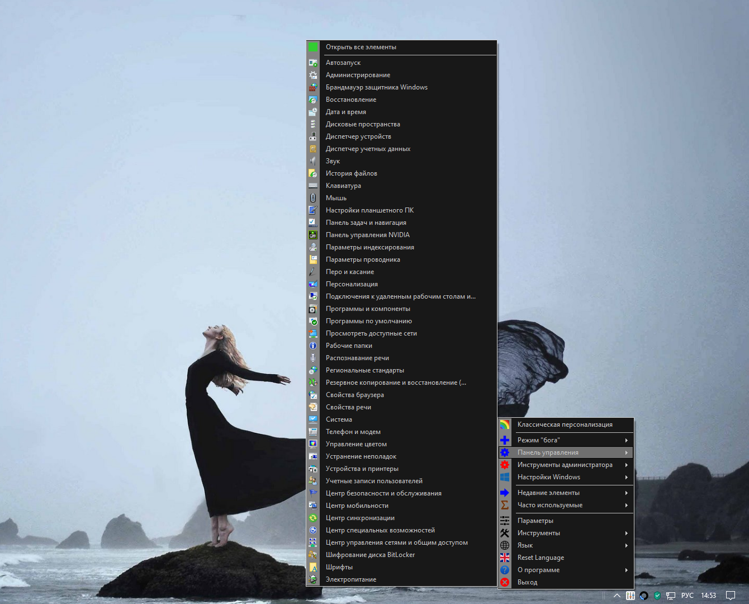Click the РУС language indicator in taskbar
The width and height of the screenshot is (749, 604).
pos(688,596)
